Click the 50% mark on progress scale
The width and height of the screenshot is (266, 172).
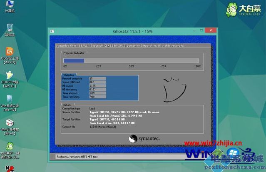pyautogui.click(x=131, y=66)
